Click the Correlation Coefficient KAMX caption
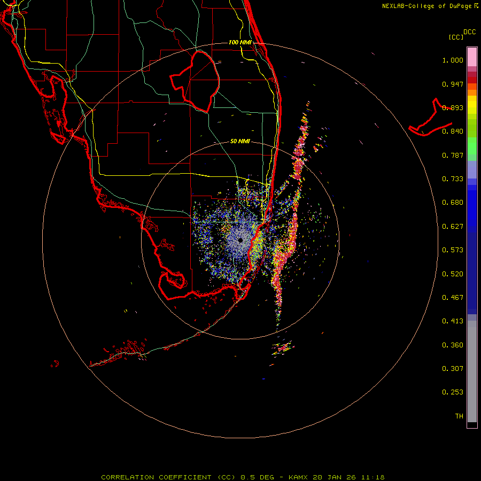The height and width of the screenshot is (481, 481). point(243,477)
